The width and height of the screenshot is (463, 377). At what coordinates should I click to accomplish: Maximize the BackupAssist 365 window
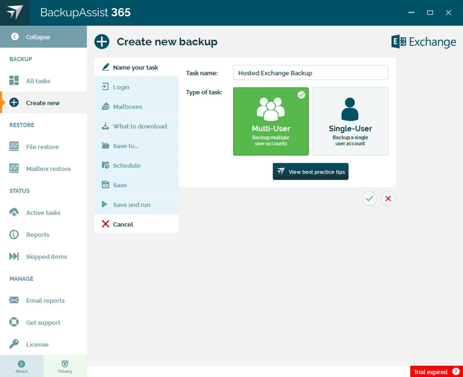tap(430, 12)
